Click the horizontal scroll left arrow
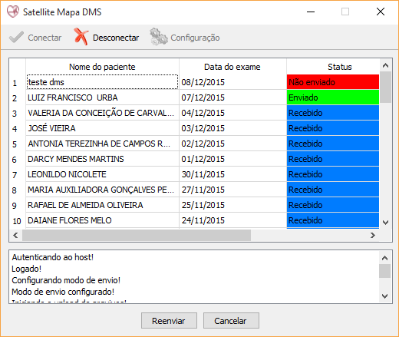Screen dimensions: 399x337 coord(15,235)
